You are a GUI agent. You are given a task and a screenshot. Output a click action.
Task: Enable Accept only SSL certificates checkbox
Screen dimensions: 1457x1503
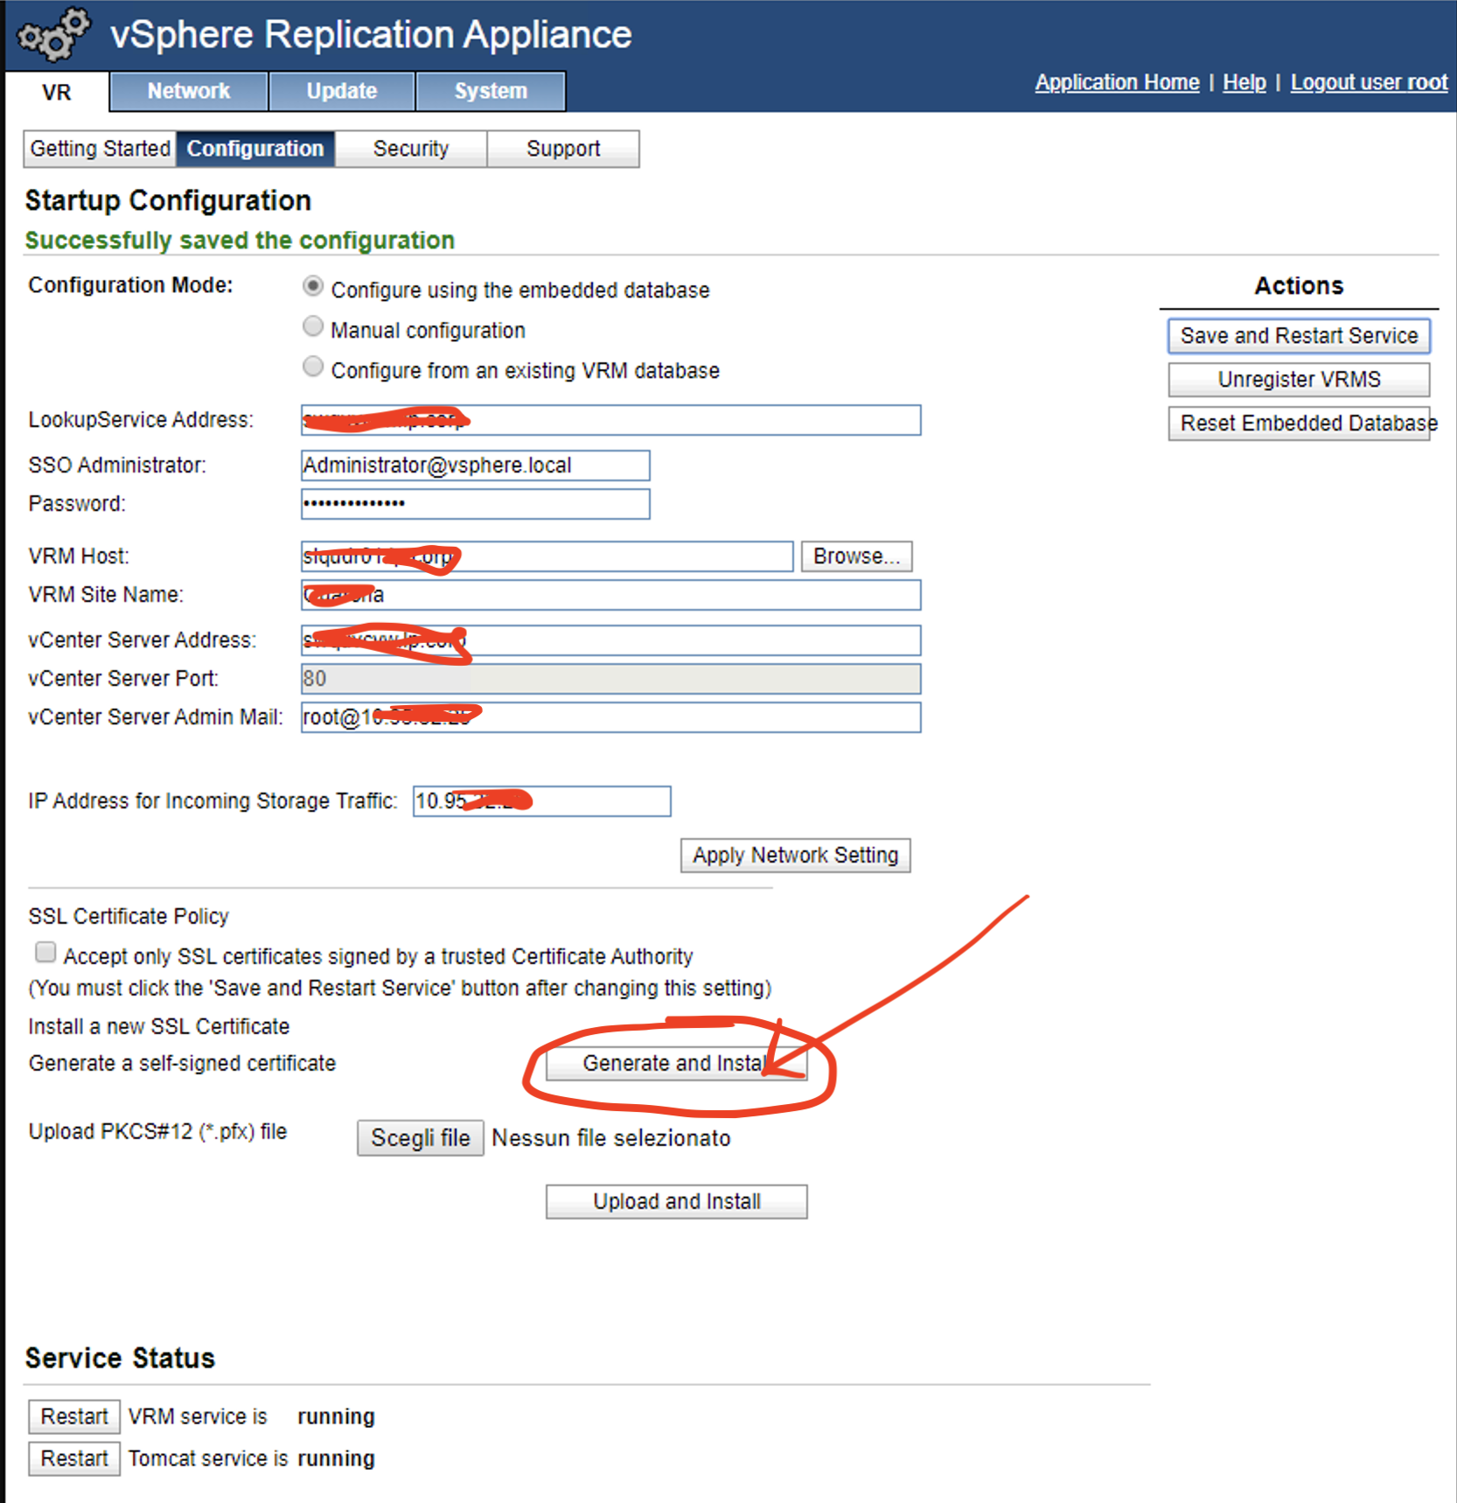pos(45,952)
